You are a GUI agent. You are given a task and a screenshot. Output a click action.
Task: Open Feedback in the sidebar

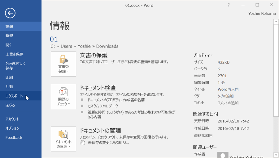click(21, 137)
